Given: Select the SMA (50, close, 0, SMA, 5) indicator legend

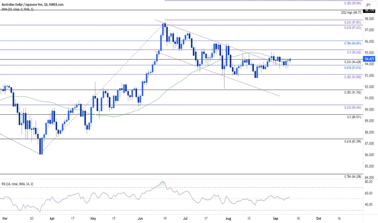Looking at the screenshot, I should tap(17, 9).
